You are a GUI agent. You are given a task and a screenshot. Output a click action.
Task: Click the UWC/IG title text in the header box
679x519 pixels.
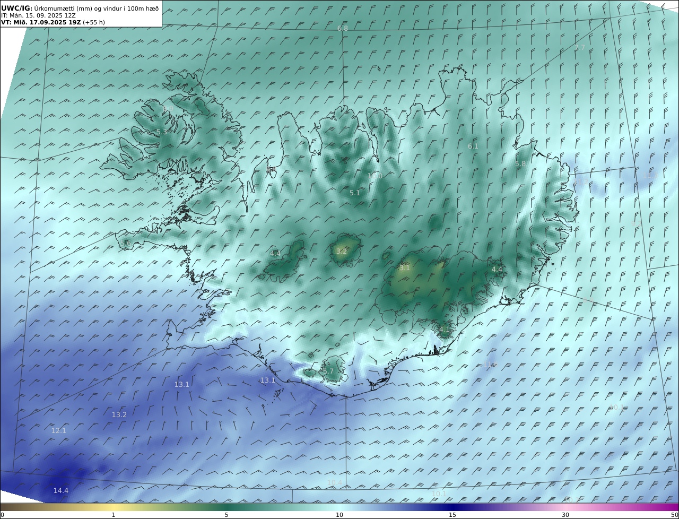tap(16, 8)
